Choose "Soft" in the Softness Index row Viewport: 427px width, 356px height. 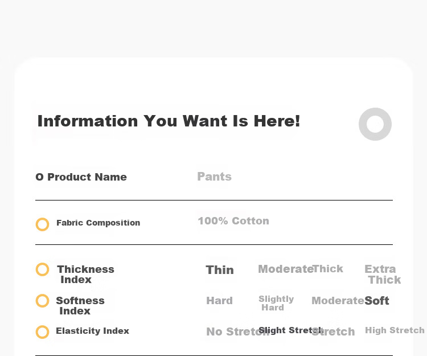pos(377,301)
